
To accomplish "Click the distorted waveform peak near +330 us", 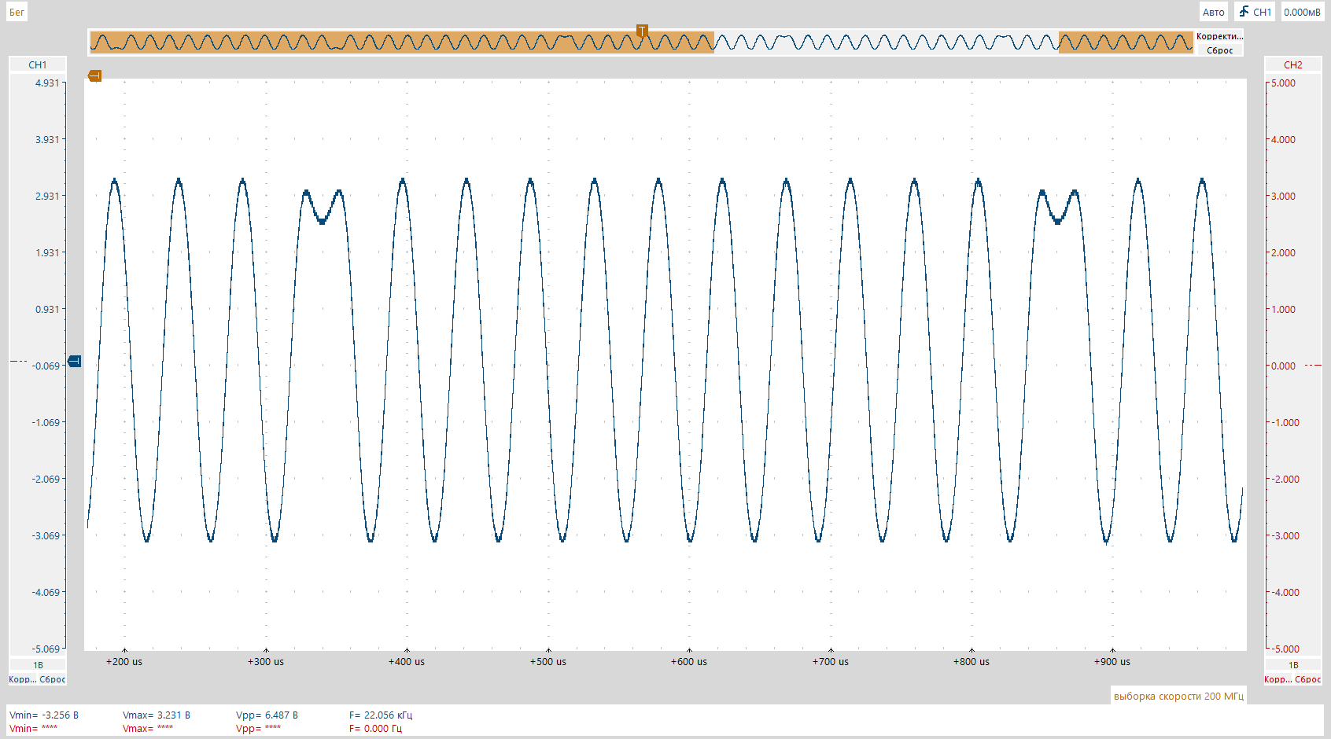I will (323, 207).
